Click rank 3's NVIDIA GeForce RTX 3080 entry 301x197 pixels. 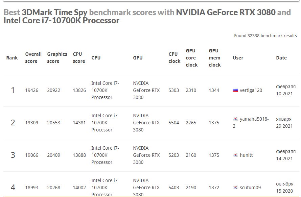[146, 155]
